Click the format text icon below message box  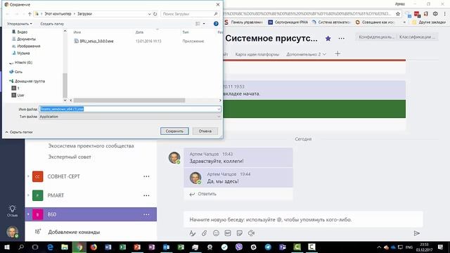pos(192,233)
